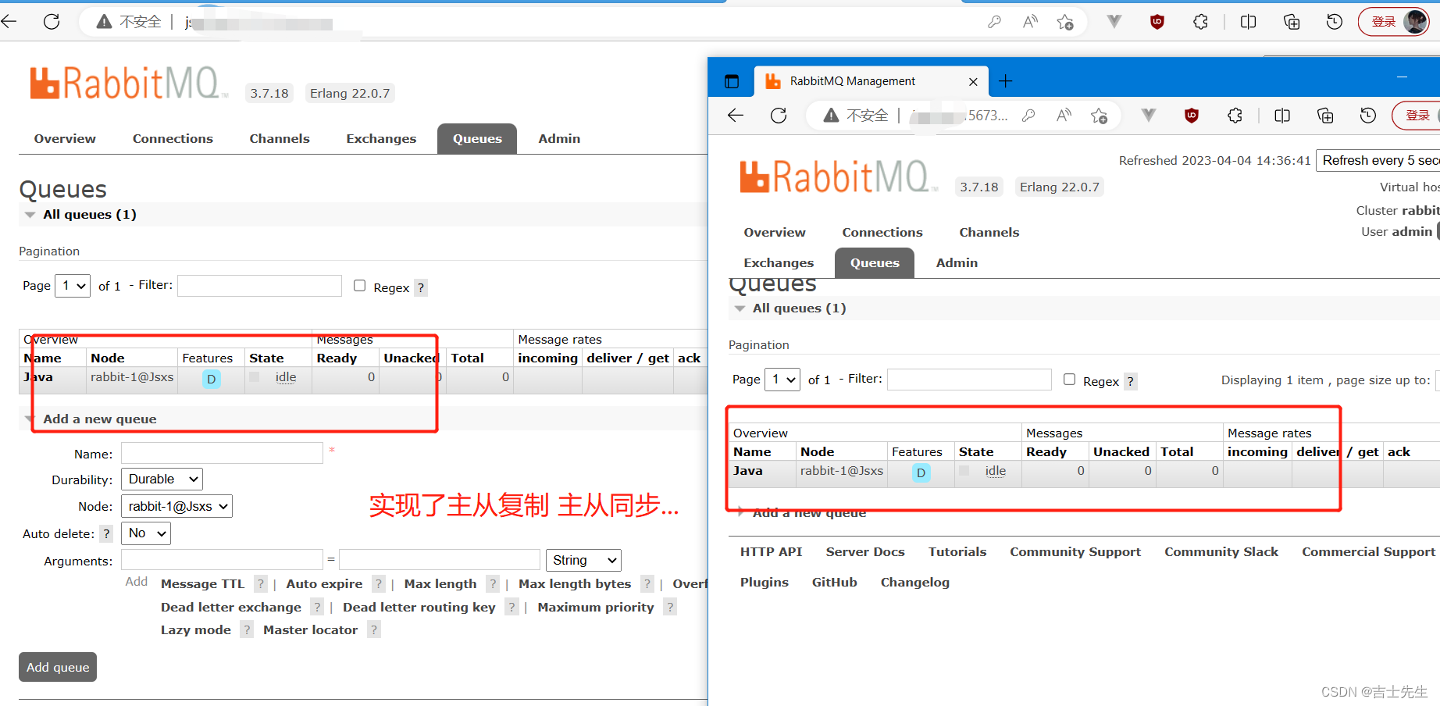Open the HTTP API link
Viewport: 1440px width, 706px height.
point(771,551)
